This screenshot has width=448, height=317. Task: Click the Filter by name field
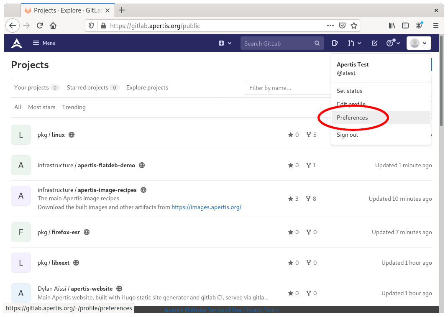click(x=288, y=88)
